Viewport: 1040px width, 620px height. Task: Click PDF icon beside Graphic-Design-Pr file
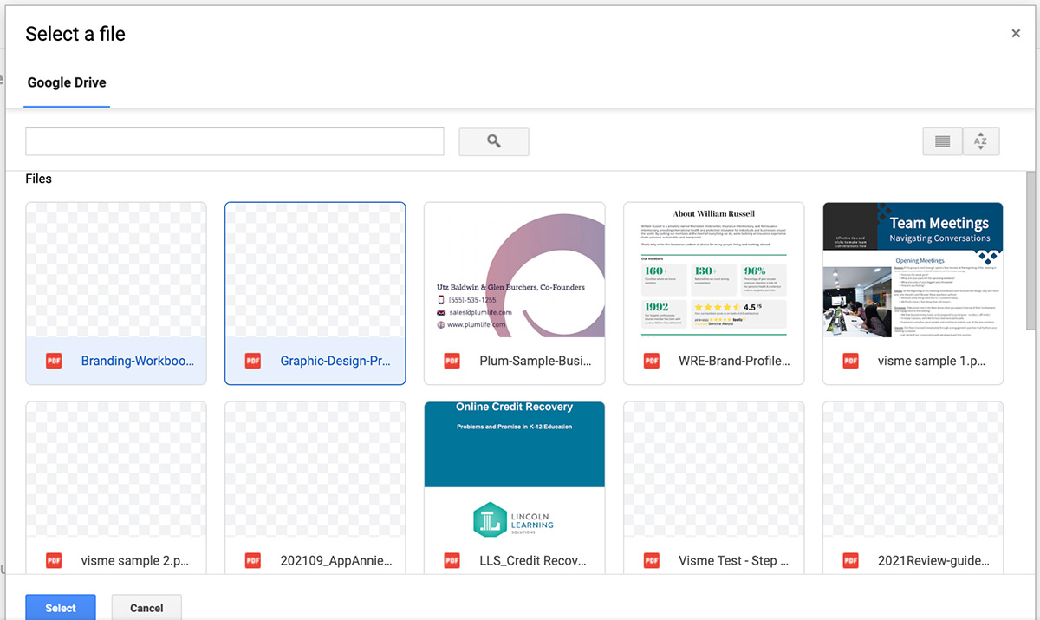(253, 361)
